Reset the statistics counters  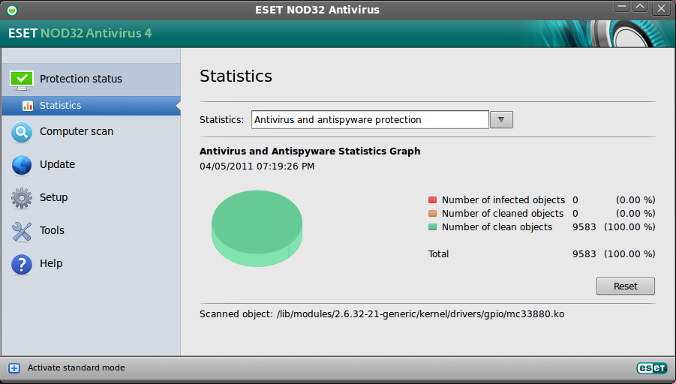pyautogui.click(x=626, y=286)
